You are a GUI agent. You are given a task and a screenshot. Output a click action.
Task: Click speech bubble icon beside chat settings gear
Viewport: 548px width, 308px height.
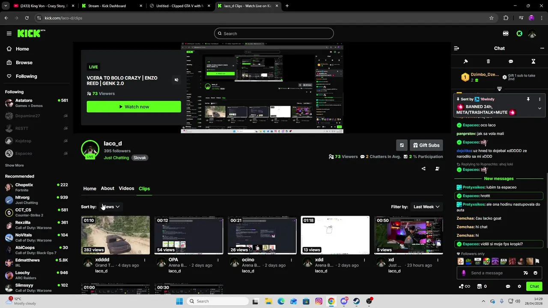pos(508,287)
